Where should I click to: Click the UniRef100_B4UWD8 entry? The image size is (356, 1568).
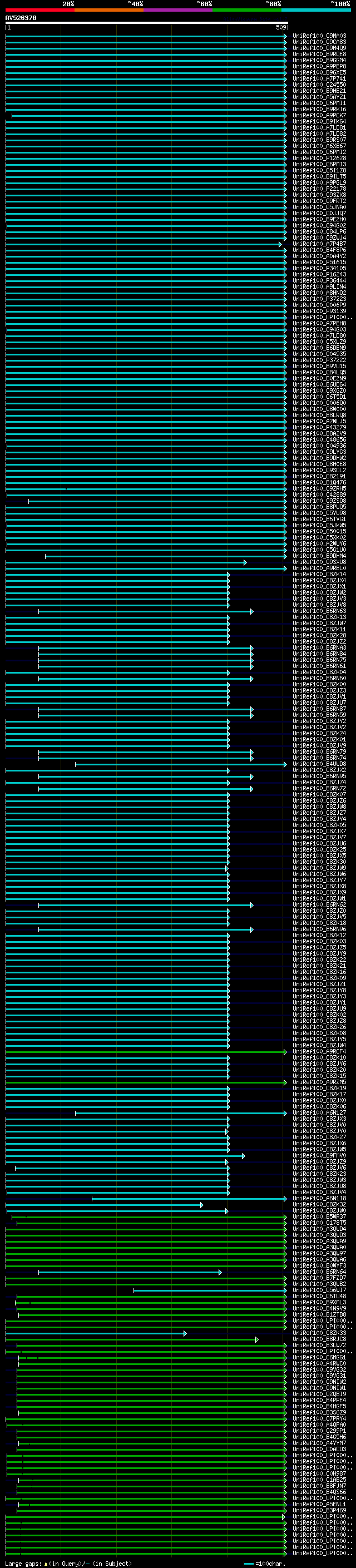[x=319, y=764]
